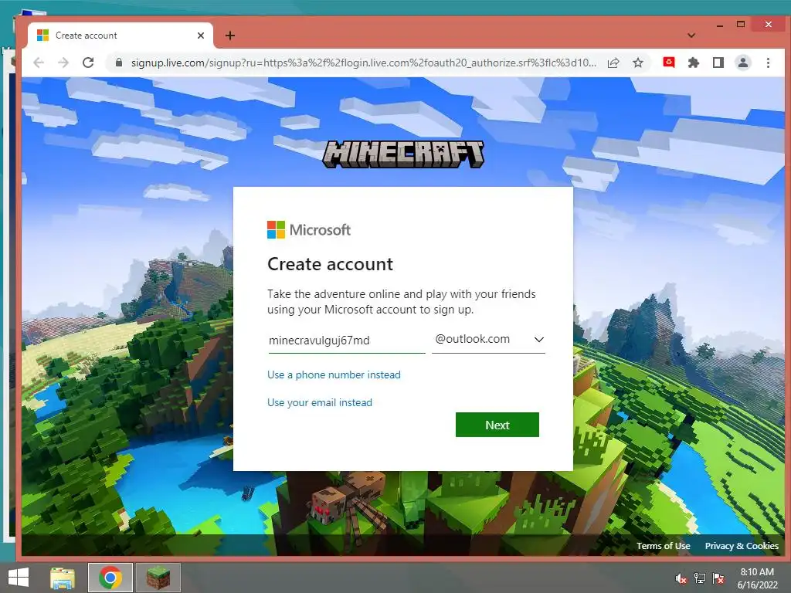Click the browser forward arrow
The width and height of the screenshot is (791, 593).
[63, 63]
